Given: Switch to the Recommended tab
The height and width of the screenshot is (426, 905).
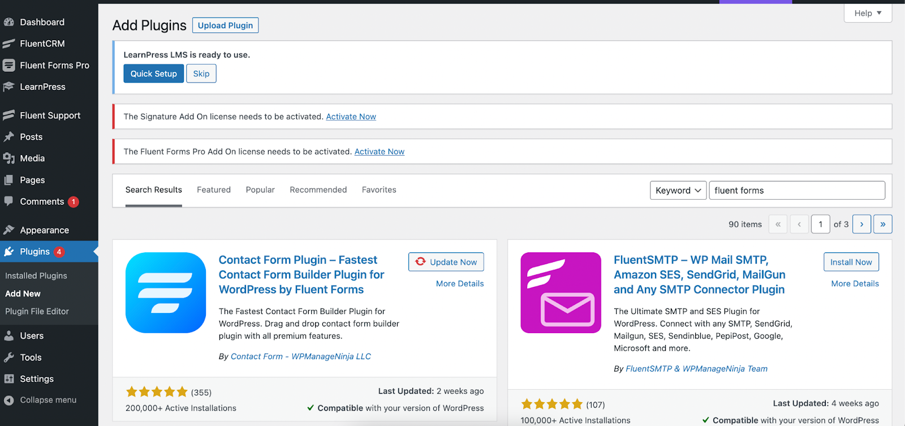Looking at the screenshot, I should [318, 190].
